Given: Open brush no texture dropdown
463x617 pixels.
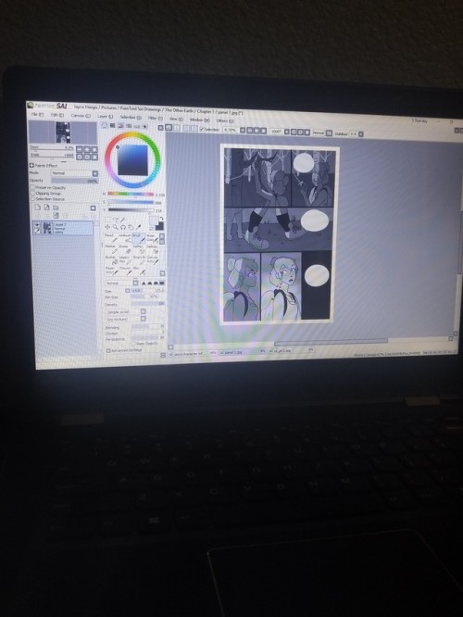Looking at the screenshot, I should (x=126, y=319).
